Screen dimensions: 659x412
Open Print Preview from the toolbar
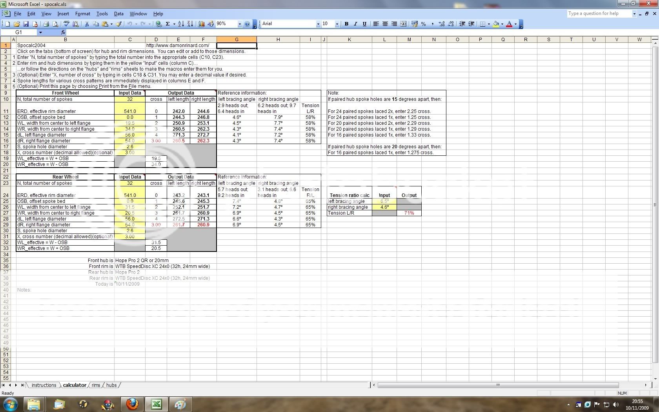[55, 24]
